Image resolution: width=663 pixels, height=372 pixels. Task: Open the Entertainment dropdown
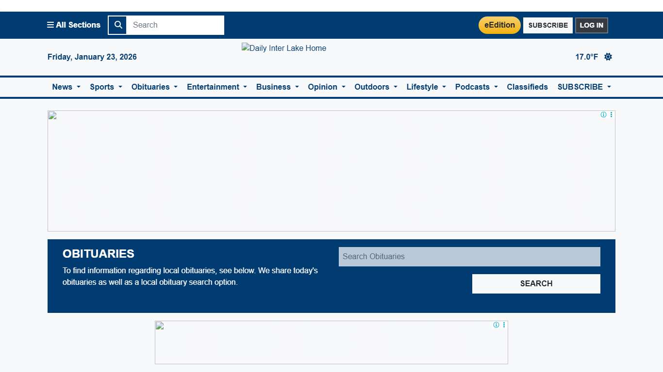[216, 87]
